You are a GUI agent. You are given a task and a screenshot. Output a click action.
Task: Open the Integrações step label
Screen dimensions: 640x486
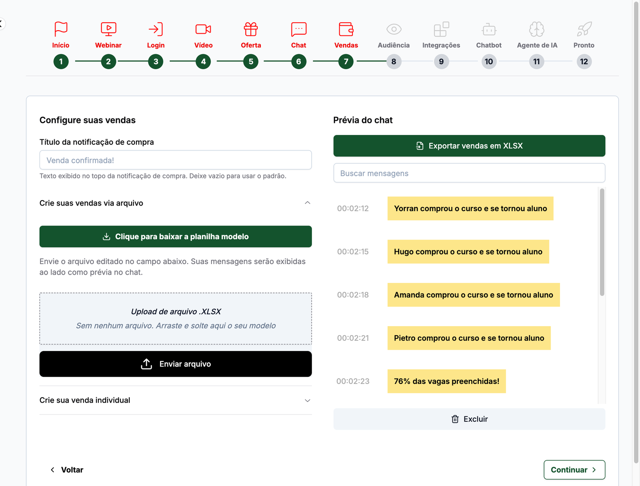click(441, 45)
